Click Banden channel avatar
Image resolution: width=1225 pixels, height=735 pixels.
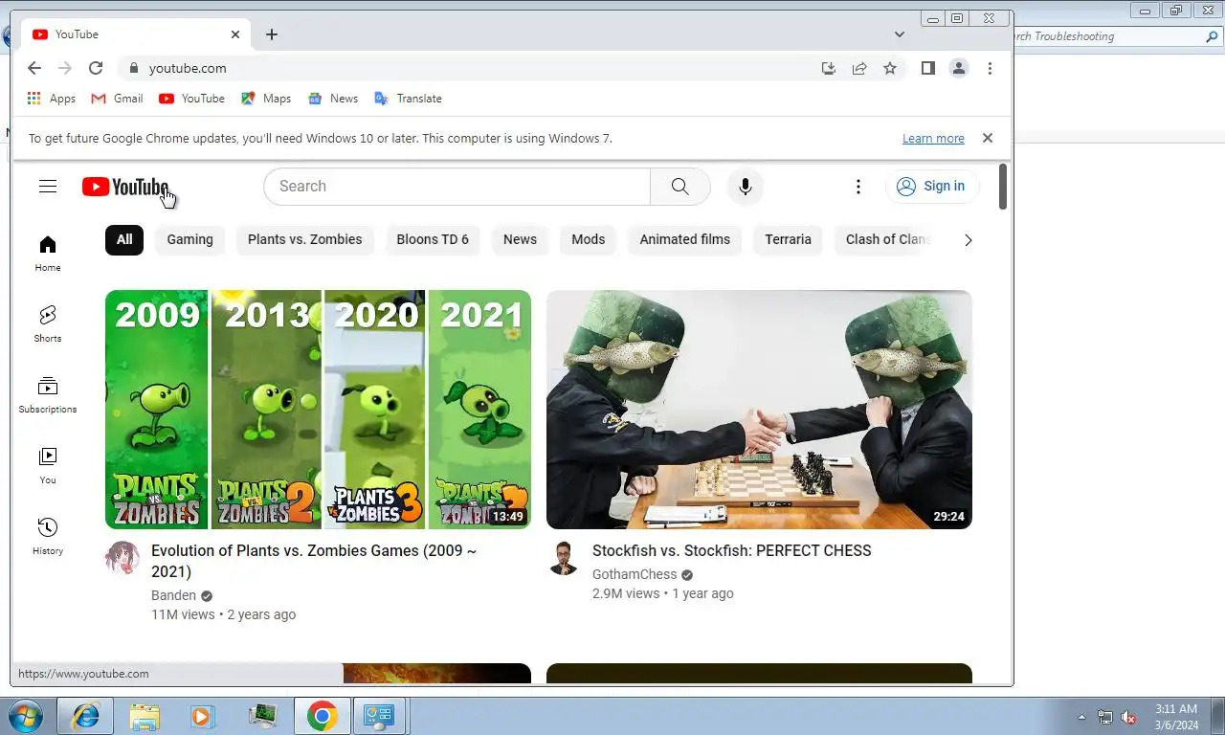[122, 558]
